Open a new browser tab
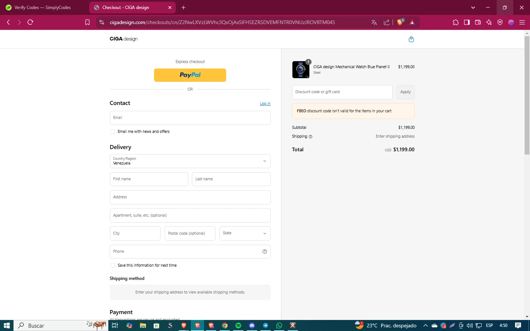530x331 pixels. click(x=183, y=7)
